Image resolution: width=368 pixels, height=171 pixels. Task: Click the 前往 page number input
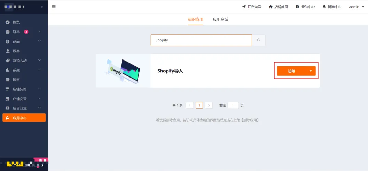(233, 105)
